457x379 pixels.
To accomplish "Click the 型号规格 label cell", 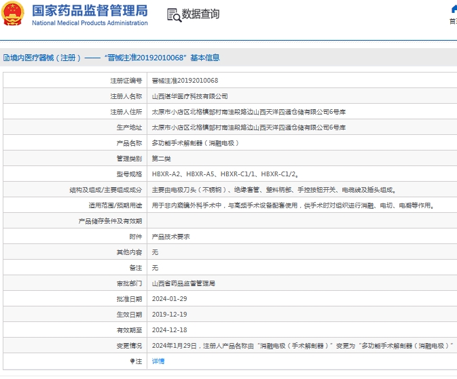I will pyautogui.click(x=75, y=174).
